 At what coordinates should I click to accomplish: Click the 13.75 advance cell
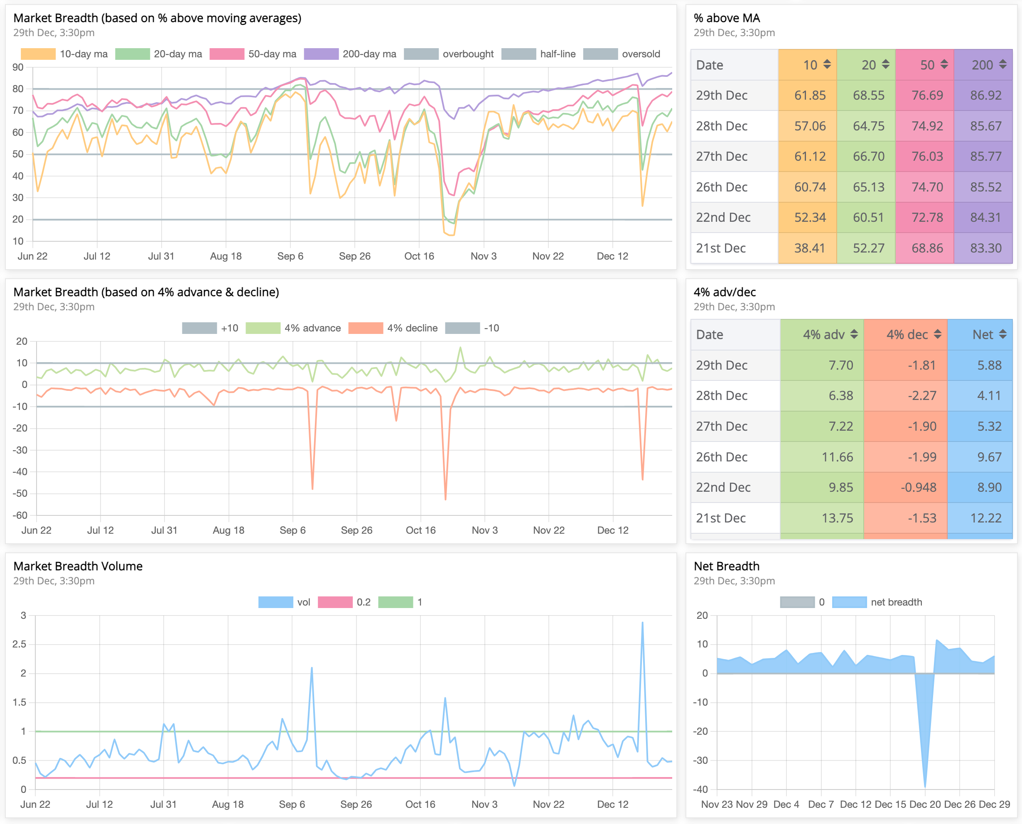(x=822, y=518)
